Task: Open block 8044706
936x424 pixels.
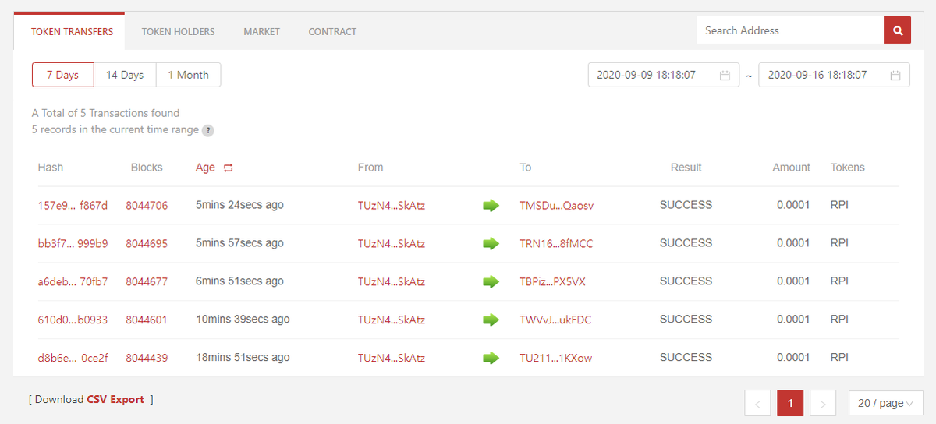Action: click(x=147, y=205)
